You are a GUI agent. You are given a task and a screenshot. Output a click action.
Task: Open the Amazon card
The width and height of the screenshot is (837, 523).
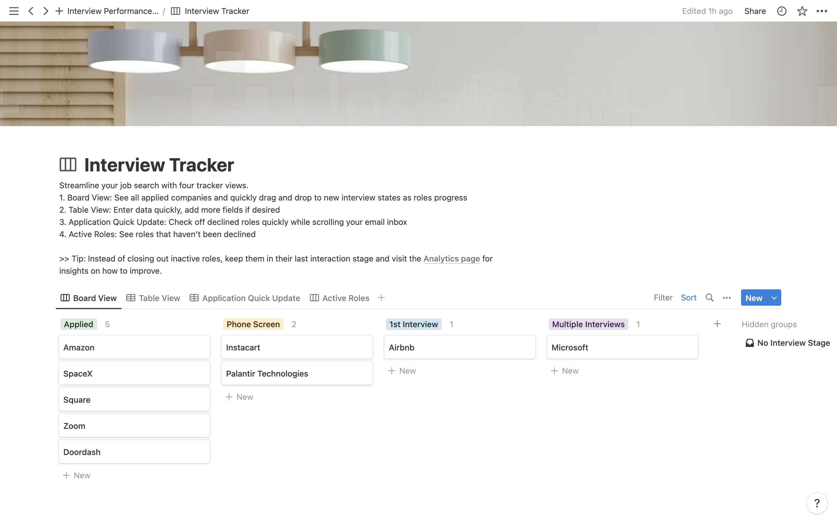[134, 347]
